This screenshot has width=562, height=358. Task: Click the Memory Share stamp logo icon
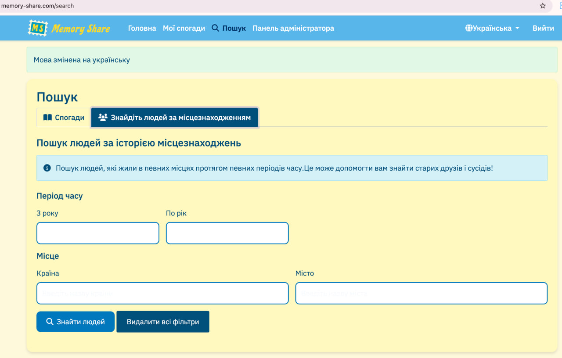[38, 28]
